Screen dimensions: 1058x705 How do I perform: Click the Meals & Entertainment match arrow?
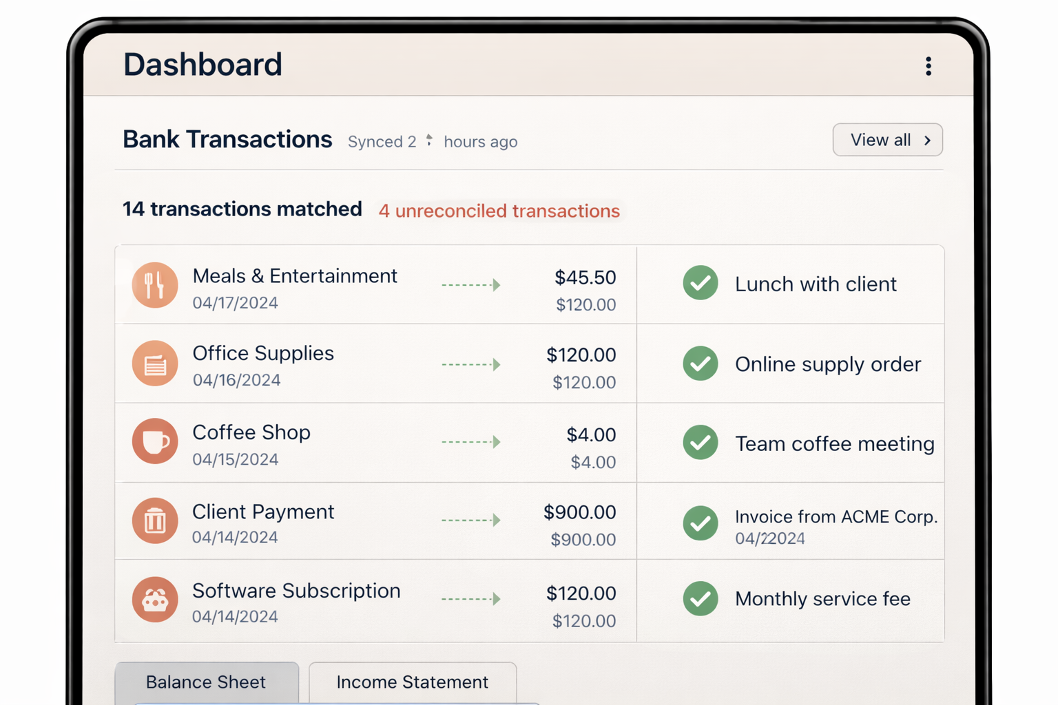pyautogui.click(x=471, y=285)
